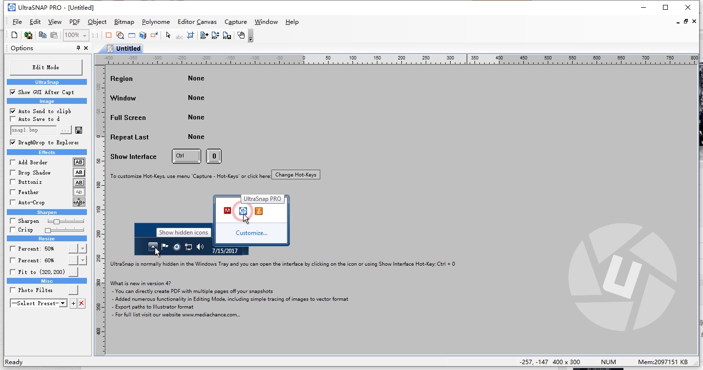
Task: Open the 100% zoom dropdown
Action: click(84, 35)
